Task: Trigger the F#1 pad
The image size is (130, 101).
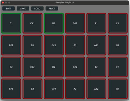Action: 11,45
